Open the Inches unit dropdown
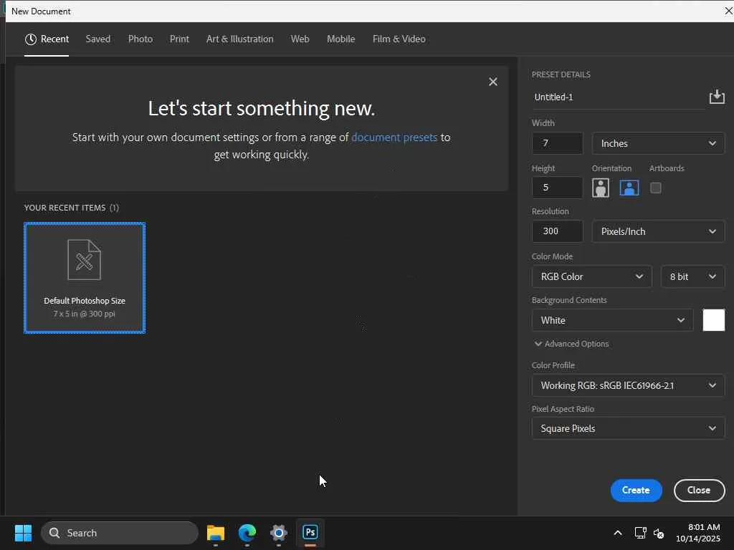734x550 pixels. click(x=658, y=143)
